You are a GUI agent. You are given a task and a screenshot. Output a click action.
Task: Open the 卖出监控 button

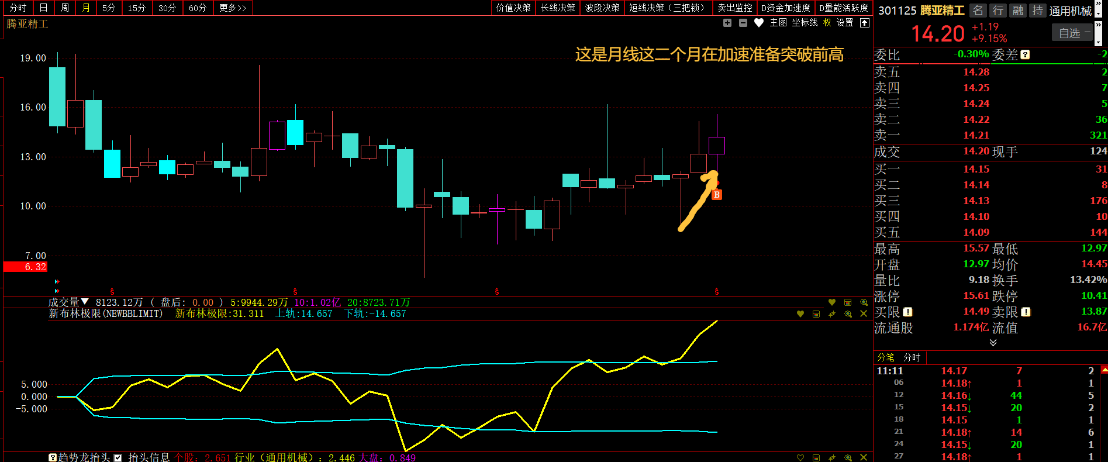[x=735, y=8]
